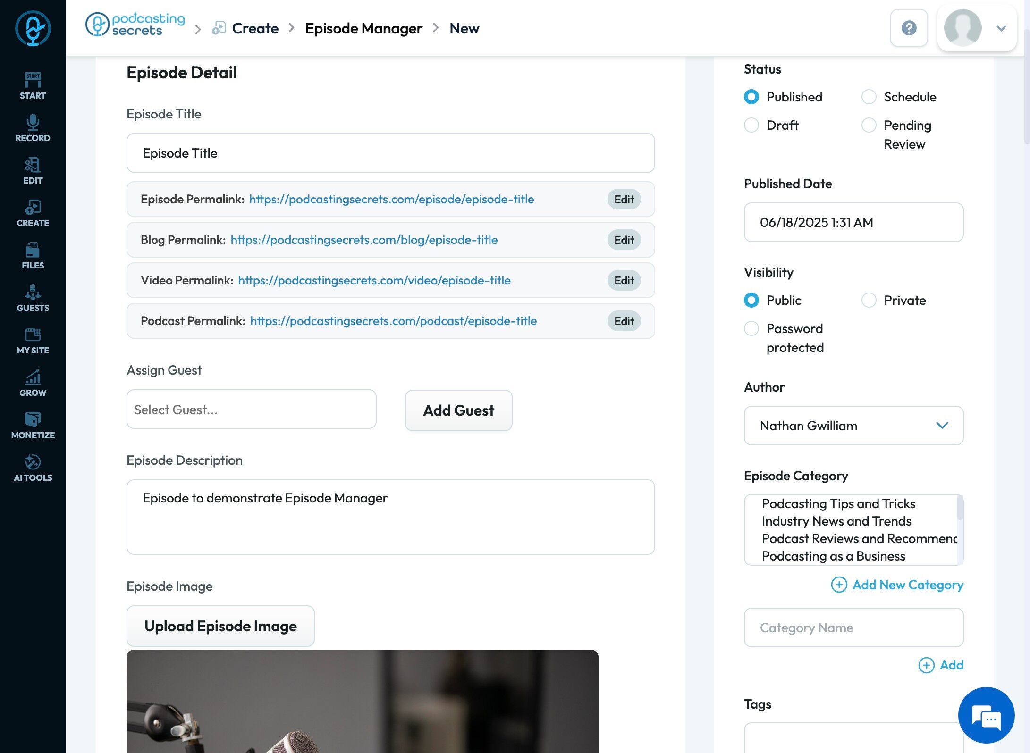Open AI Tools from sidebar

pyautogui.click(x=33, y=468)
